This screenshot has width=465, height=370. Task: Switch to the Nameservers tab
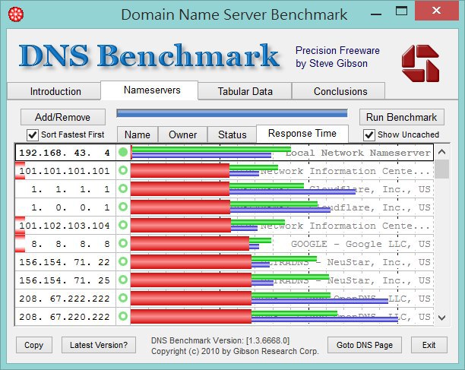pos(150,90)
